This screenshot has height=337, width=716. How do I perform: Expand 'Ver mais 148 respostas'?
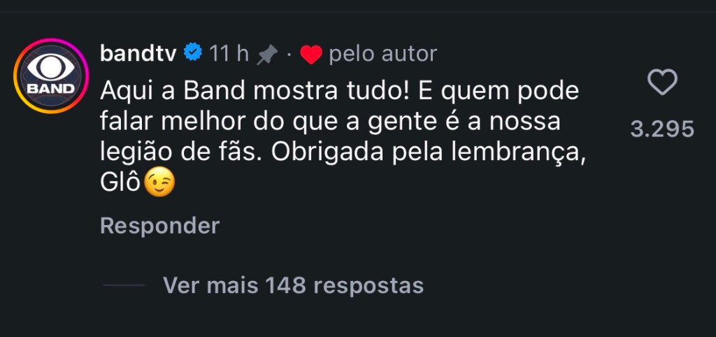[293, 285]
